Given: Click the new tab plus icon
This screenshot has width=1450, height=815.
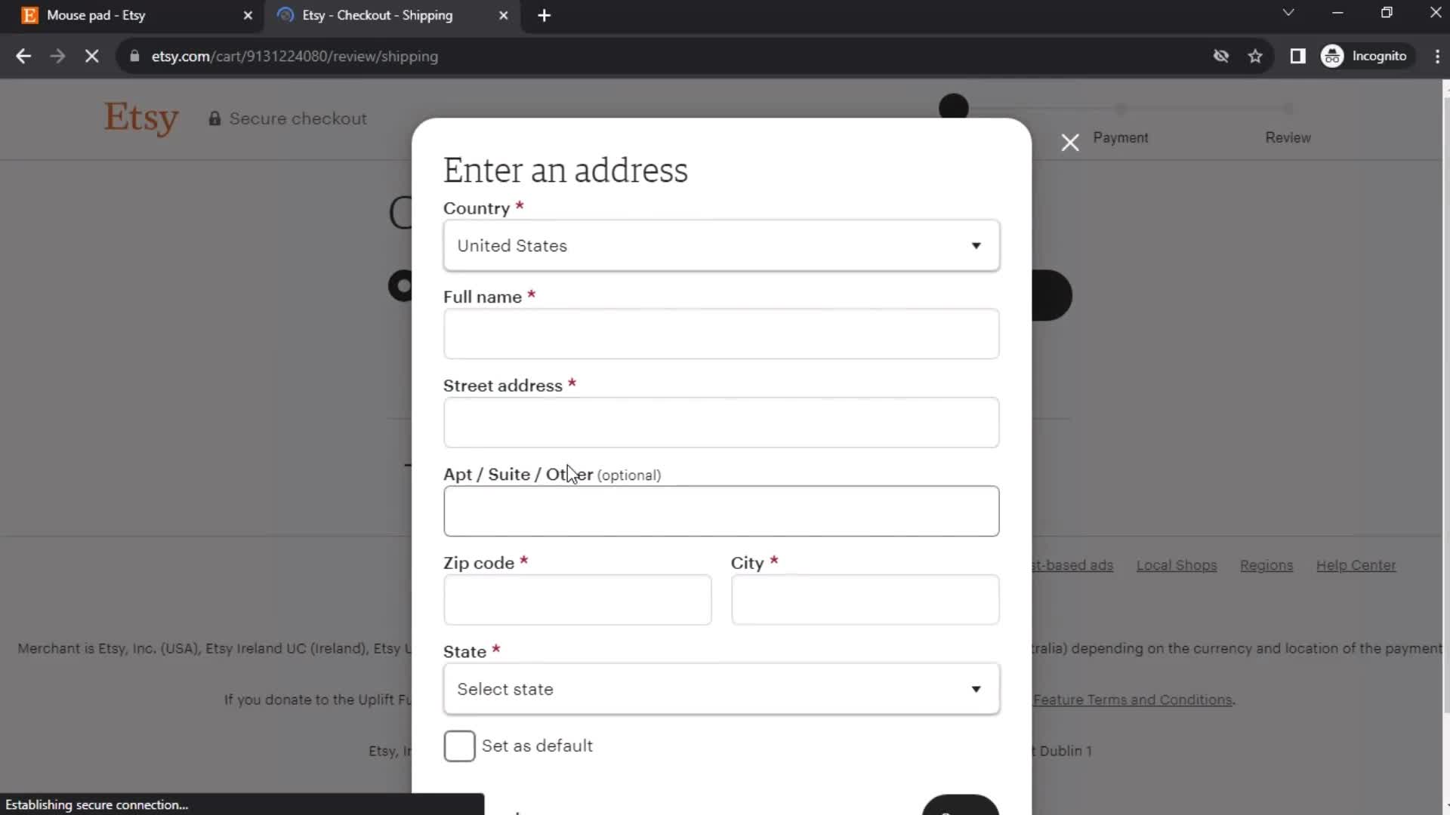Looking at the screenshot, I should 544,15.
